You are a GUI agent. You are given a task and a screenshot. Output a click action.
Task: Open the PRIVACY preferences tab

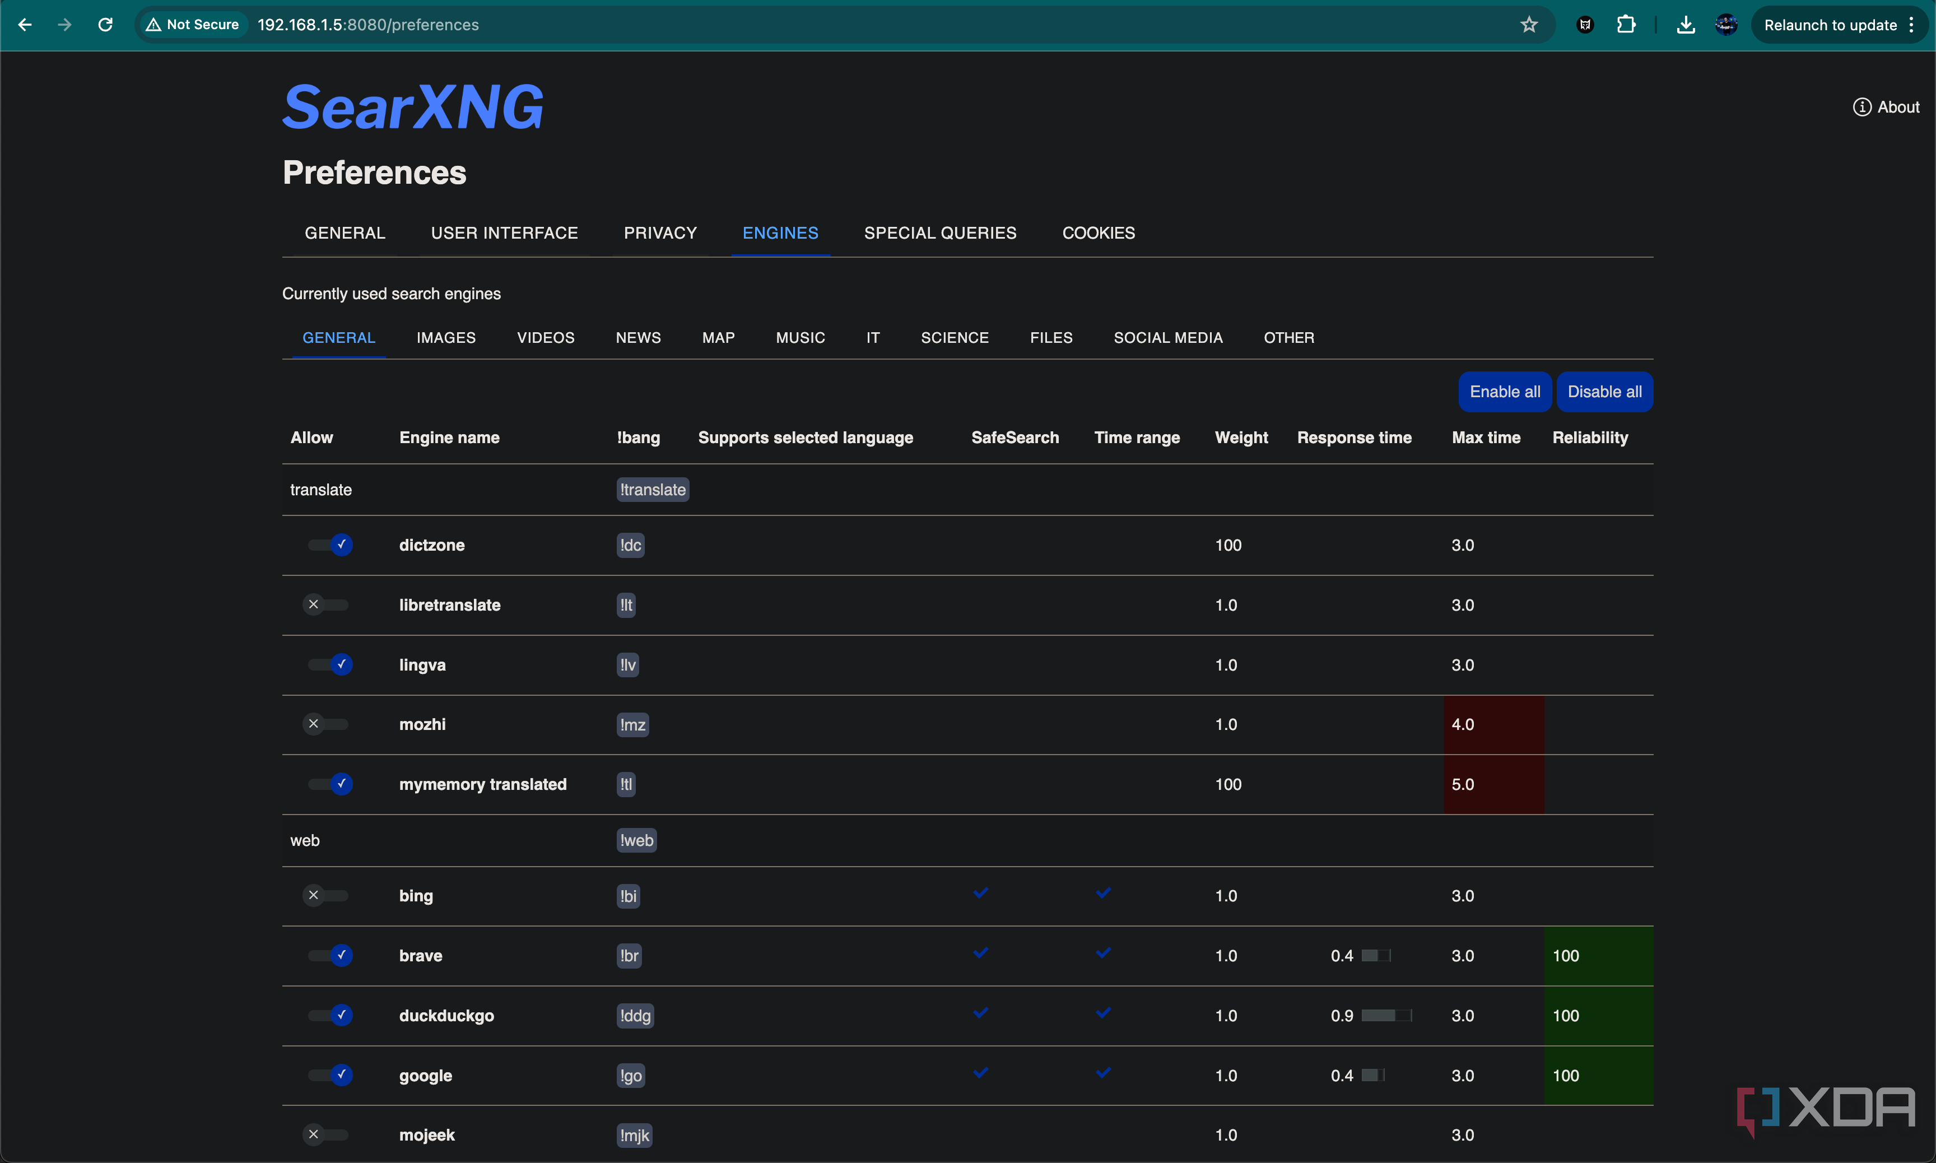[660, 232]
